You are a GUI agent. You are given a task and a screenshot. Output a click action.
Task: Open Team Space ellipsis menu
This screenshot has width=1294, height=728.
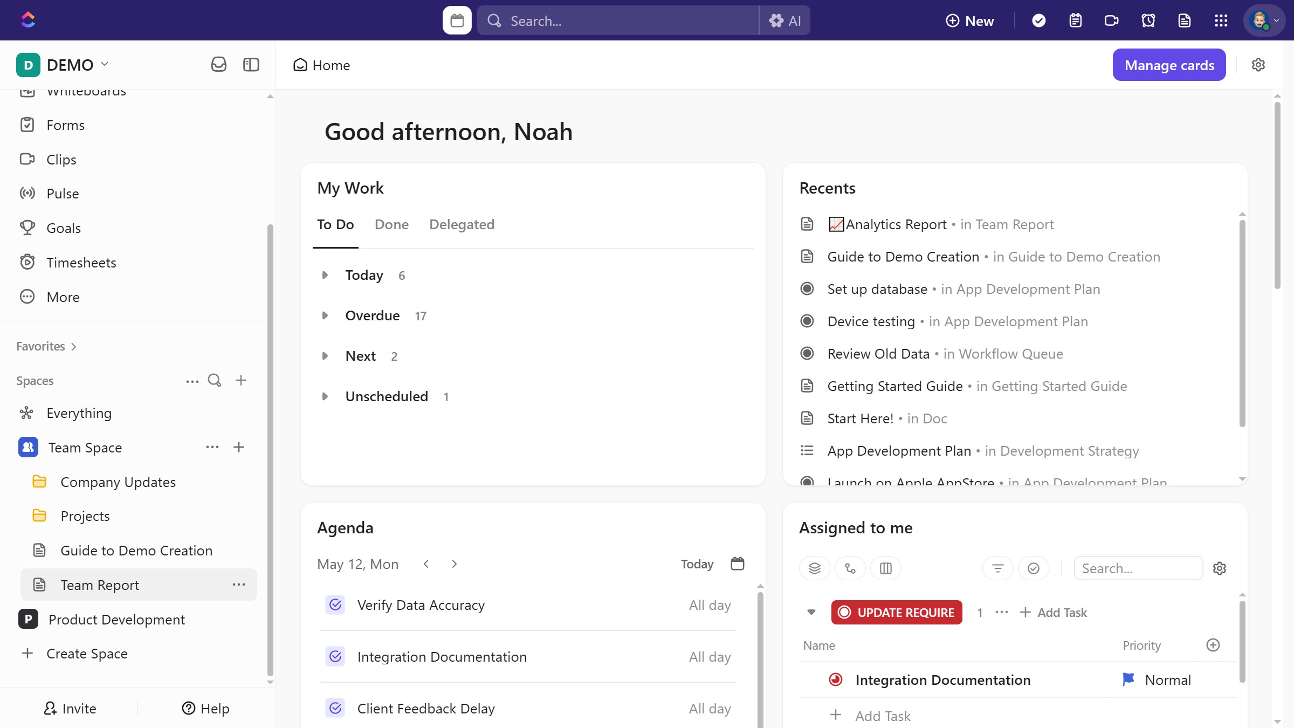(x=212, y=447)
